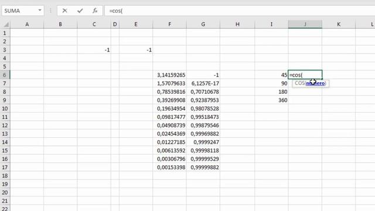375x211 pixels.
Task: Click cell G14 with 0,9999247
Action: click(x=203, y=142)
